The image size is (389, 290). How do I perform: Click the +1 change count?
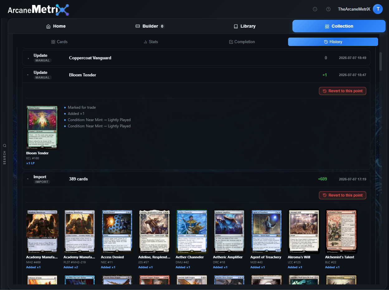click(x=325, y=75)
